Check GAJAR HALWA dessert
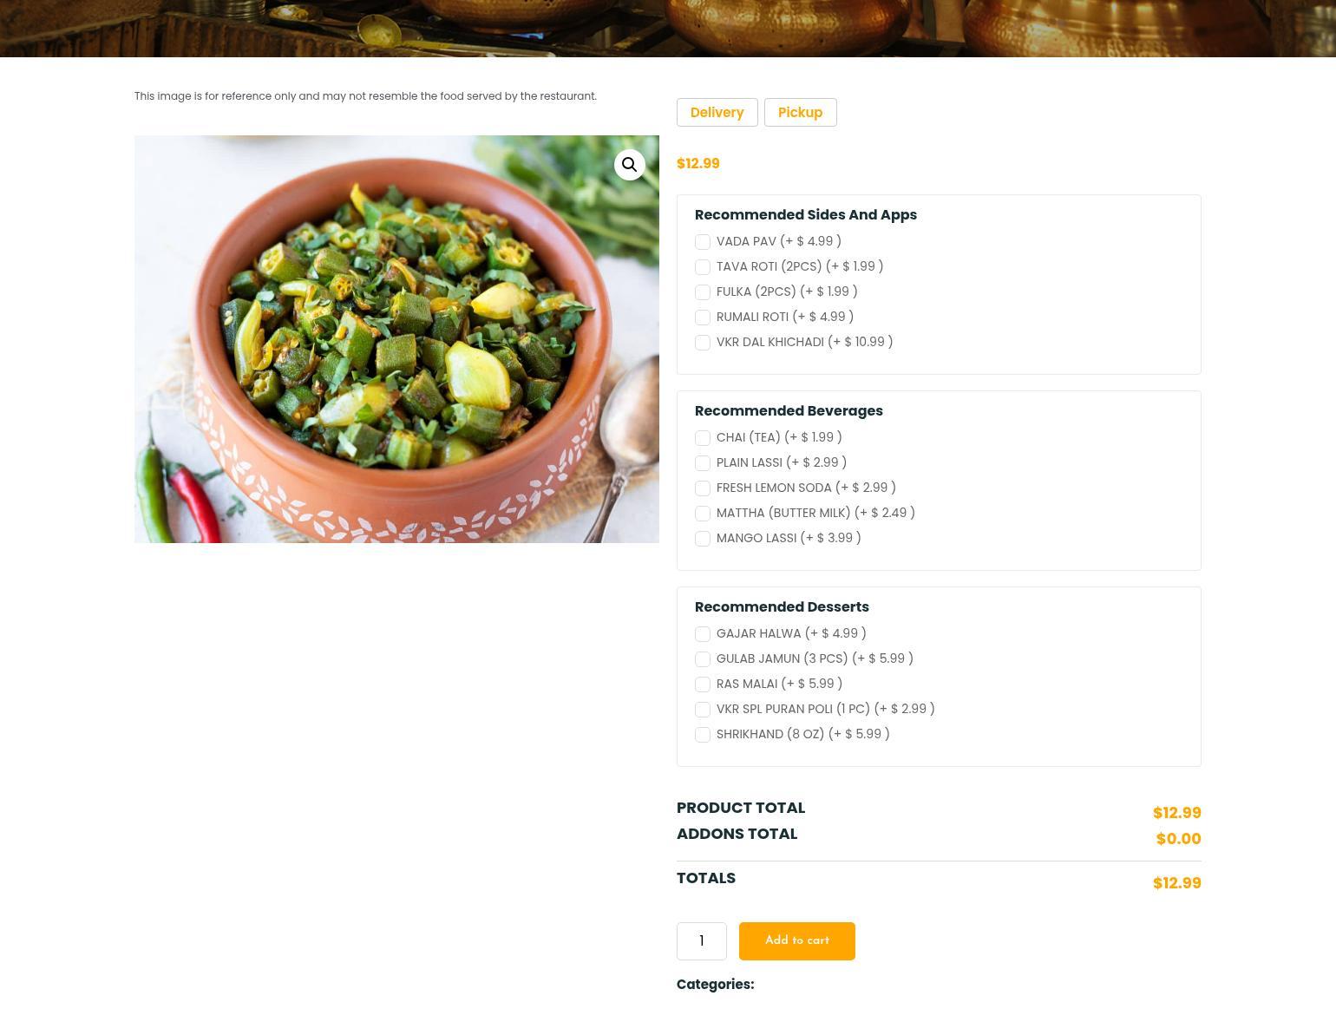1336x1035 pixels. click(x=703, y=634)
